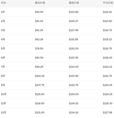
Task: Click the $134.10 highest price cell
Action: tap(73, 103)
